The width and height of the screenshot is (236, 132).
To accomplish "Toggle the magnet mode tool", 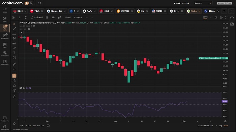I will pos(14,76).
